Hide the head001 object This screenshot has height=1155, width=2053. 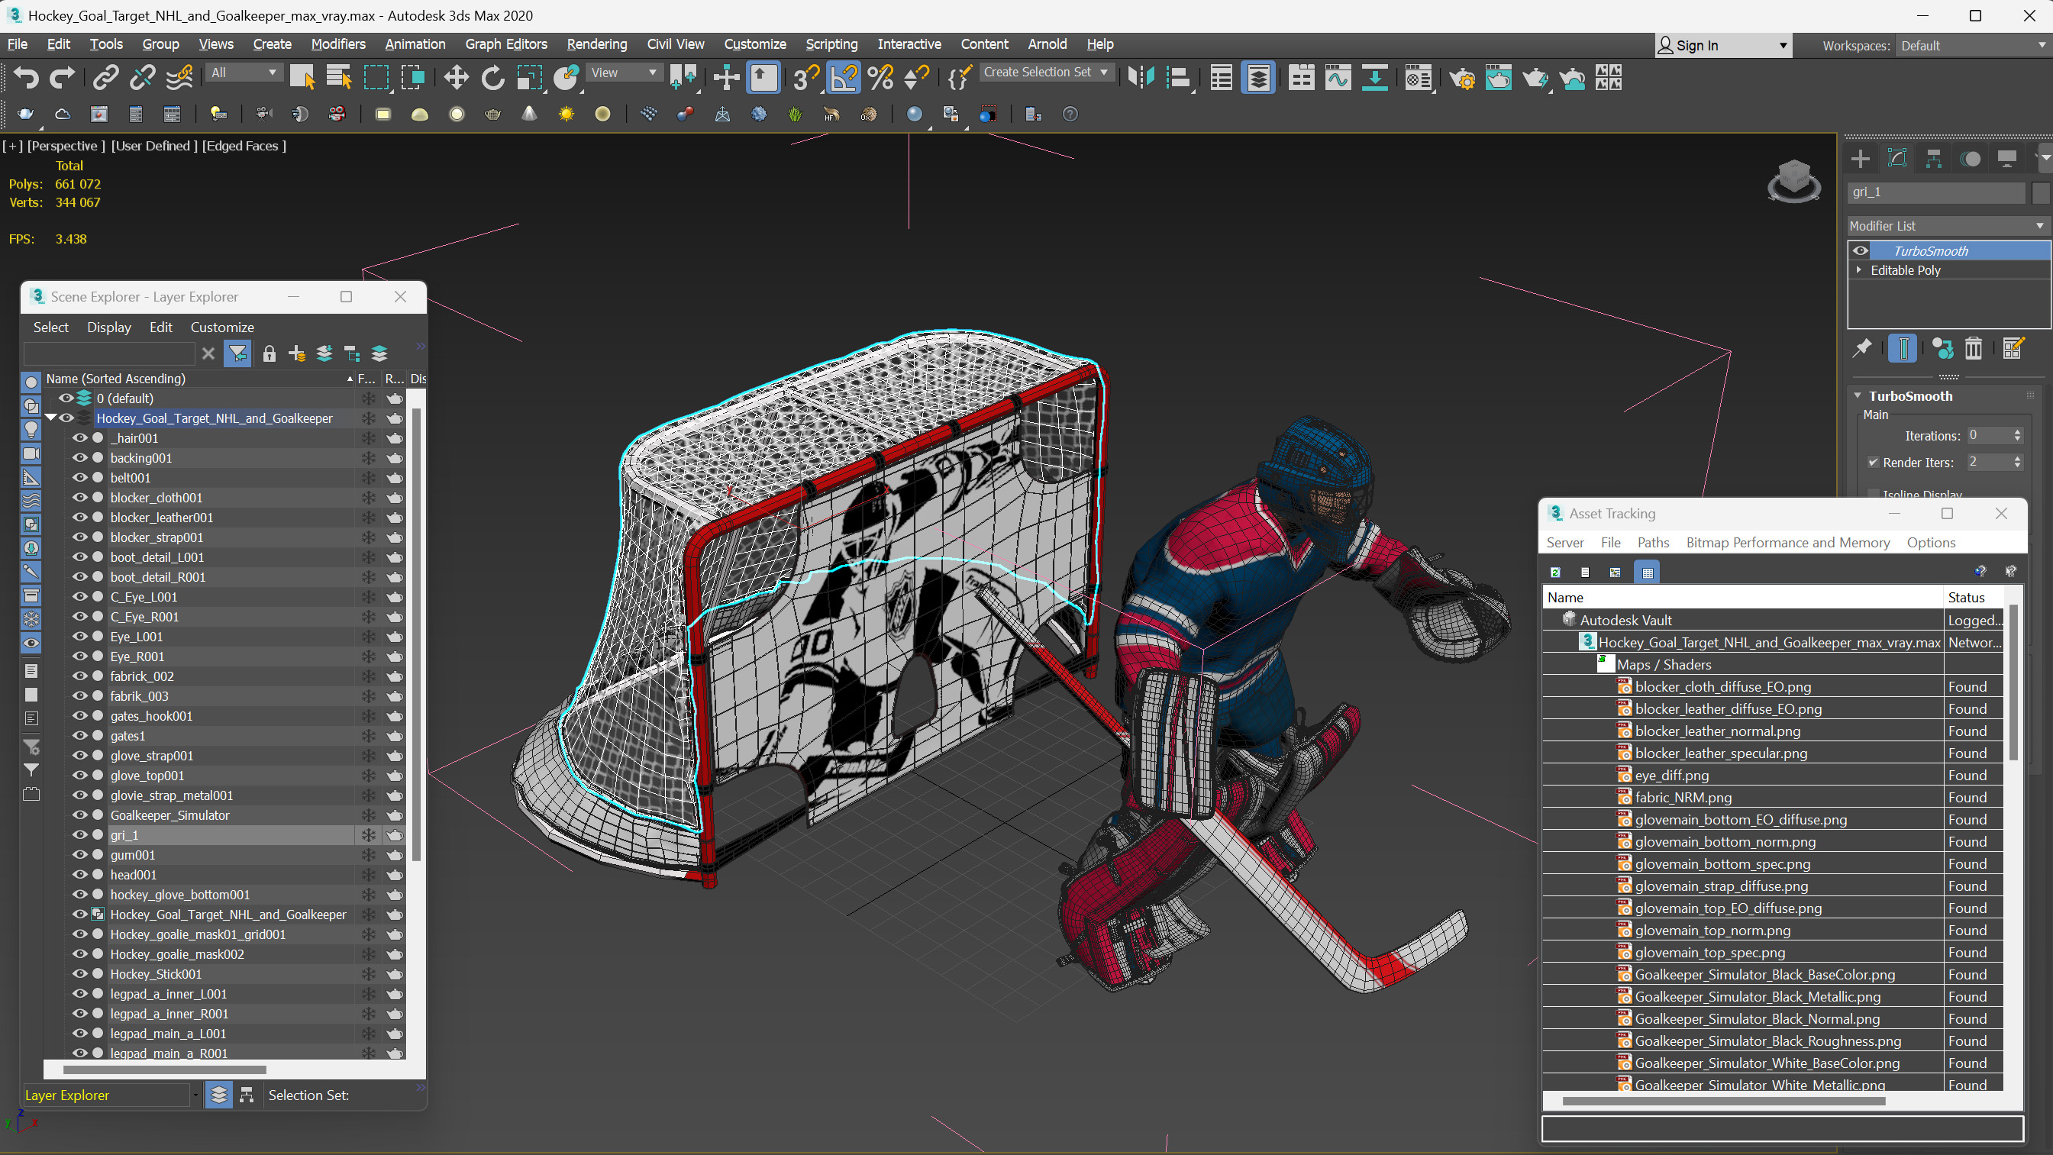79,874
